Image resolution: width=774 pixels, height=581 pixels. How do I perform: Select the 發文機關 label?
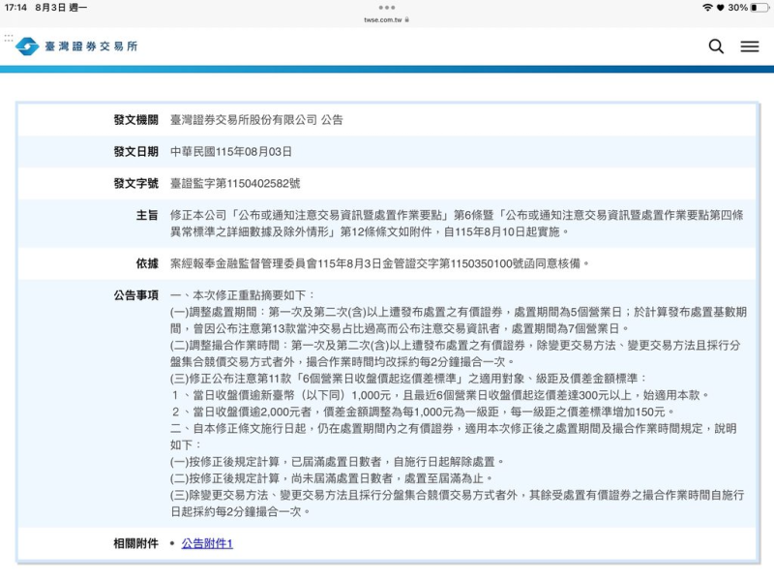click(135, 120)
